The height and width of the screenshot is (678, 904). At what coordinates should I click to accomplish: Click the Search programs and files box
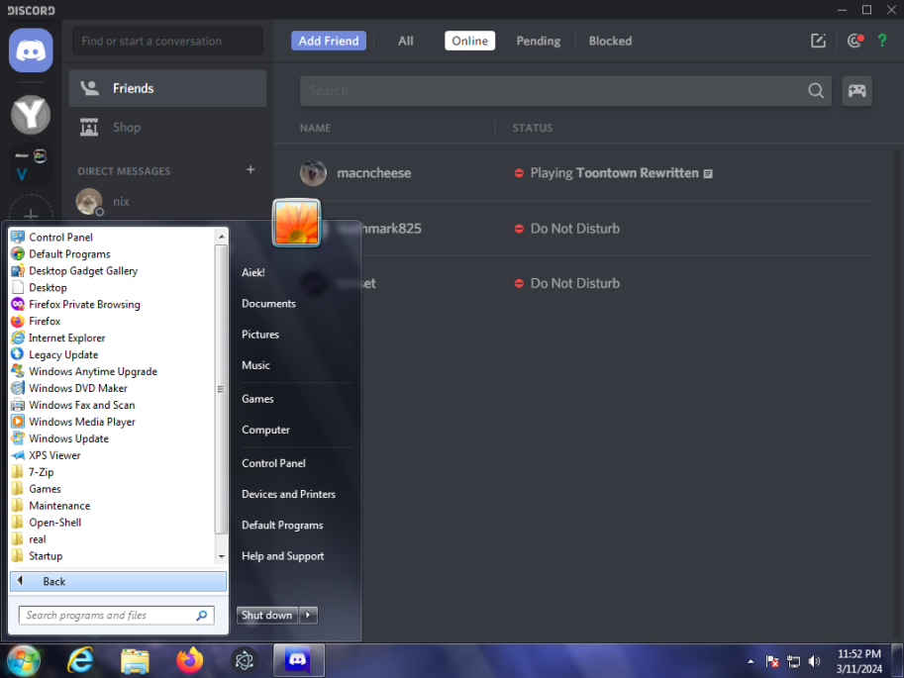coord(117,616)
